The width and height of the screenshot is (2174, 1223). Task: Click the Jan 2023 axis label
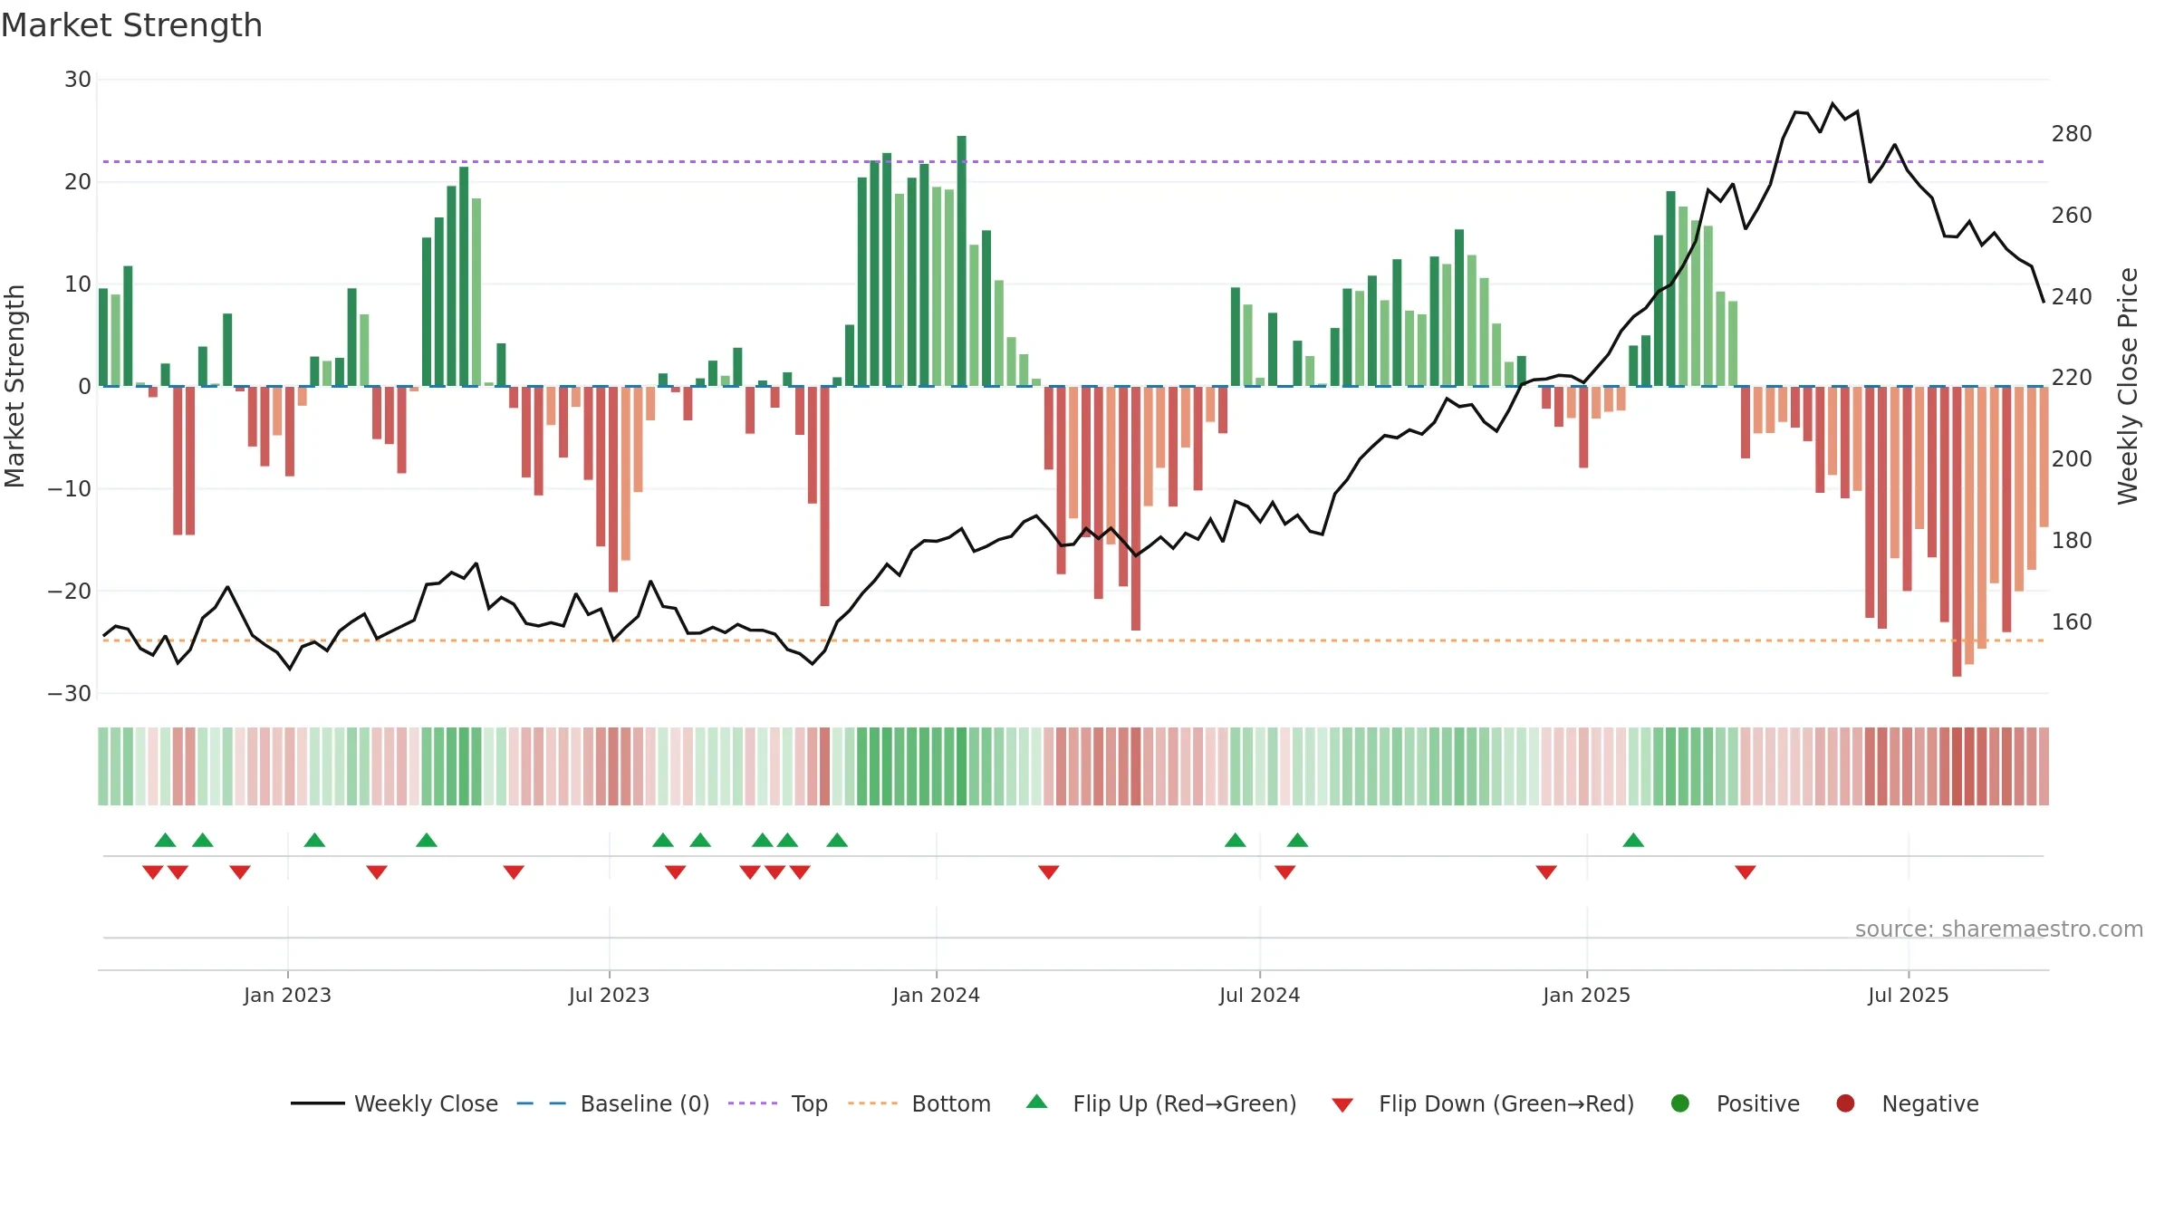[287, 995]
